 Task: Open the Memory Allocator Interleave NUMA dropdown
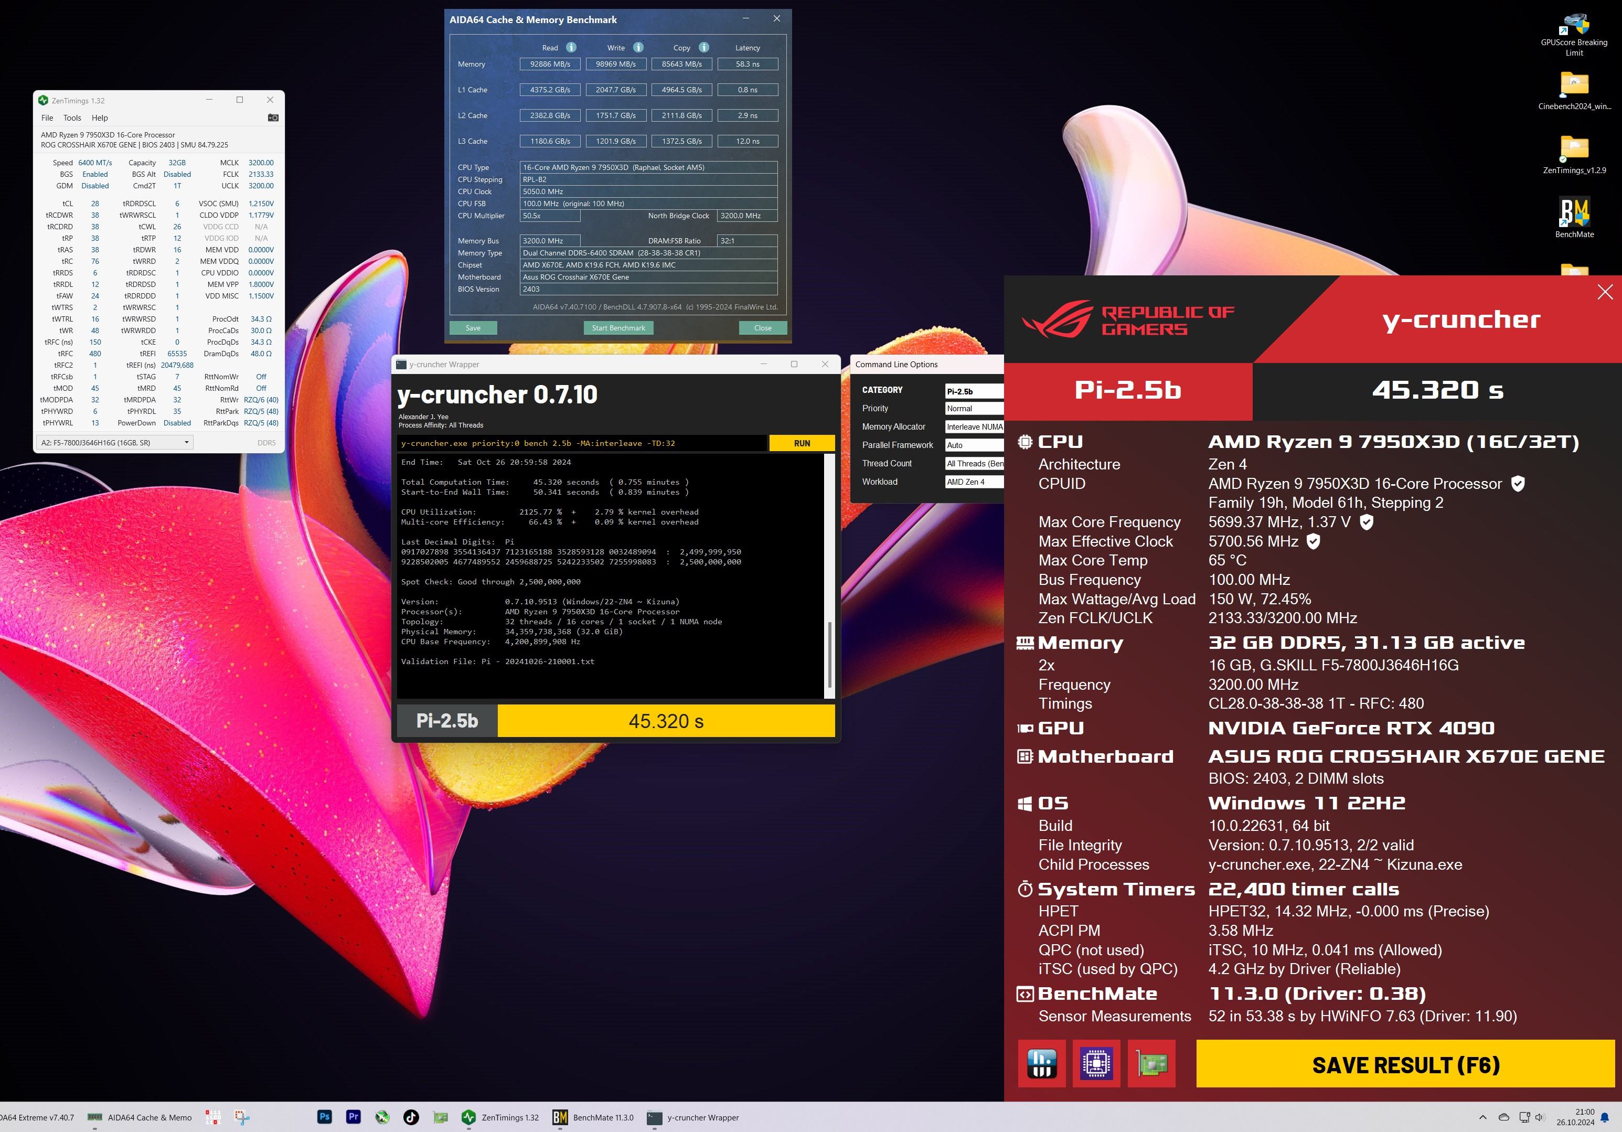[x=974, y=427]
